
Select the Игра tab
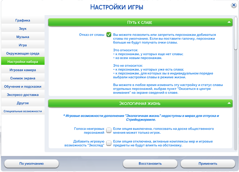(23, 45)
